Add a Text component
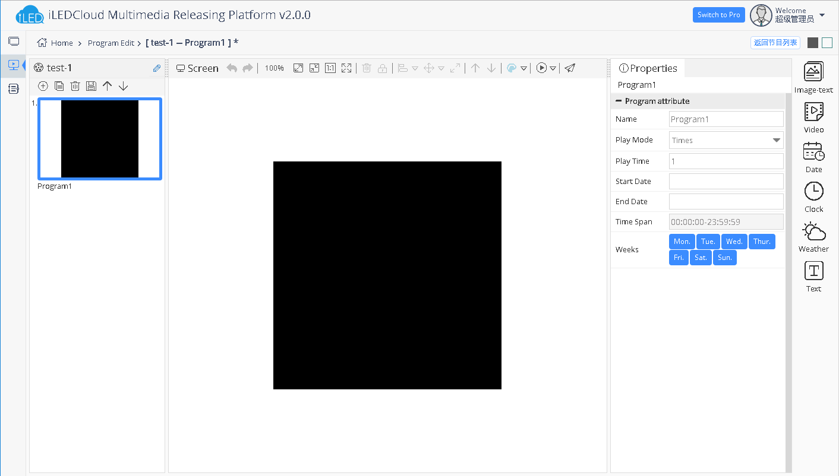Viewport: 839px width, 476px height. click(x=813, y=277)
